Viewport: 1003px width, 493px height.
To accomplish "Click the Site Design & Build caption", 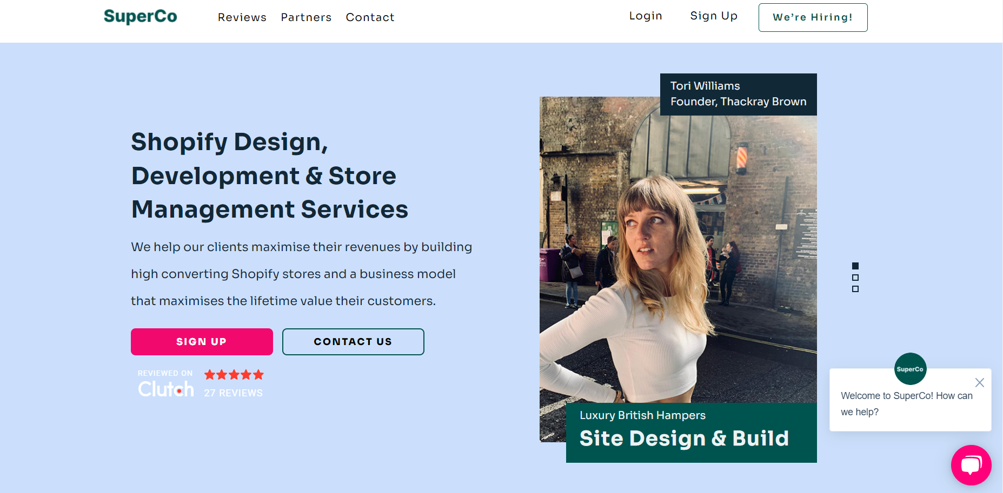I will (684, 438).
